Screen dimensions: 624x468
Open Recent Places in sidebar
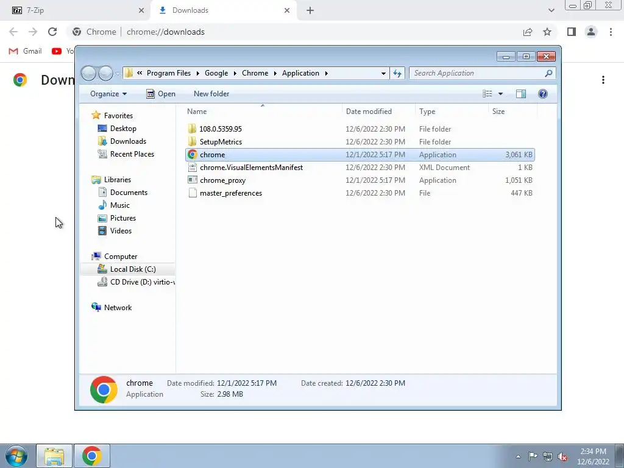[132, 154]
